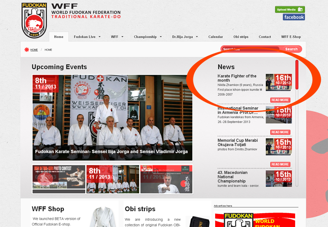
Task: Open the Facebook page button
Action: [x=294, y=17]
